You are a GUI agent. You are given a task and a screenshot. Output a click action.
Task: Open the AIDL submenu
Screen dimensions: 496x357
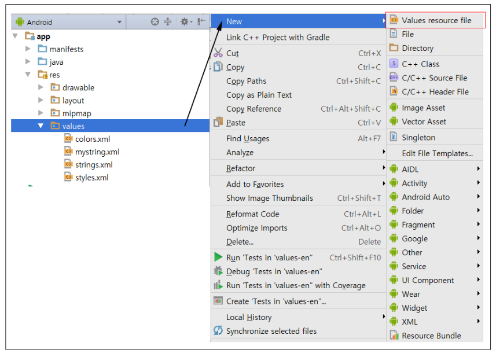435,169
